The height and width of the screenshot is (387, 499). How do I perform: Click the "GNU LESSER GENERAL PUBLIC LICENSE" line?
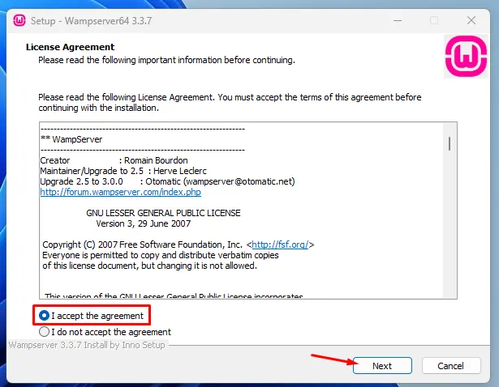pos(163,213)
